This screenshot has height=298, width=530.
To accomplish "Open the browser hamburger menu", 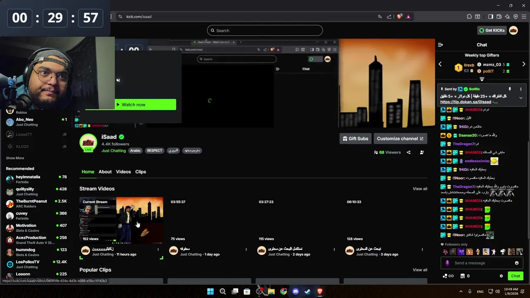I will [x=524, y=17].
